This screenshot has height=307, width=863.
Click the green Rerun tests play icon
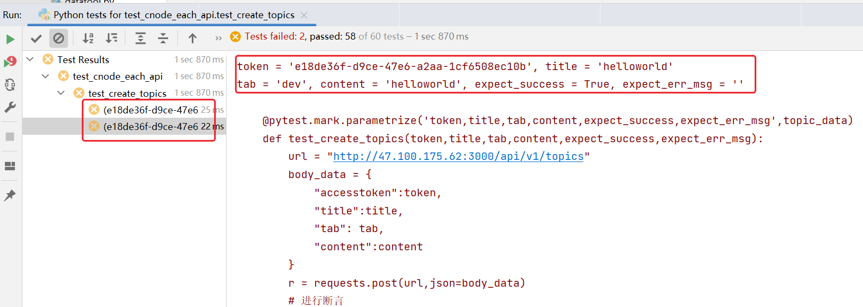[10, 39]
